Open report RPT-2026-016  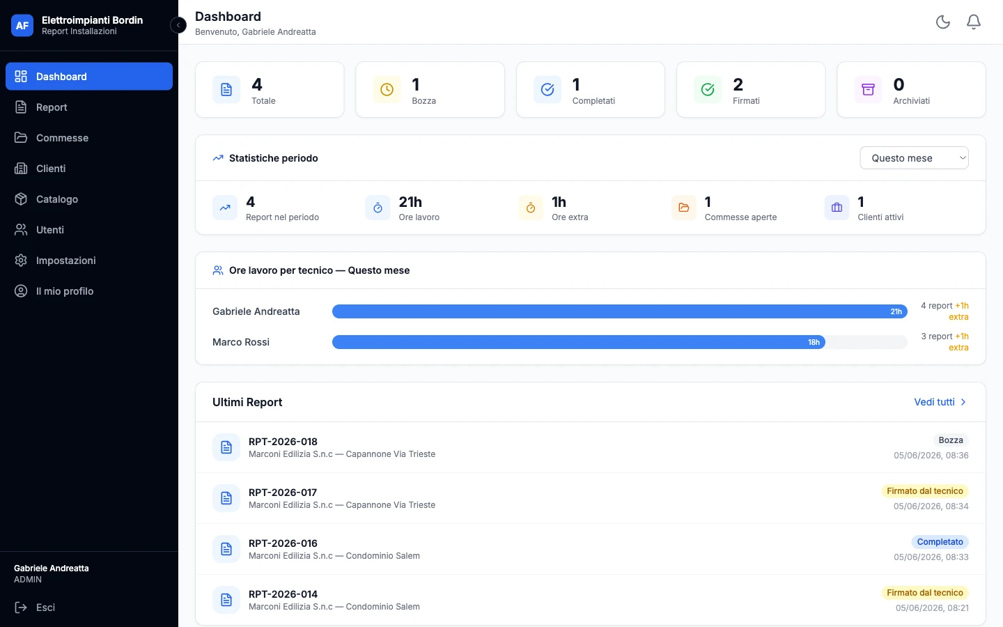pyautogui.click(x=591, y=549)
